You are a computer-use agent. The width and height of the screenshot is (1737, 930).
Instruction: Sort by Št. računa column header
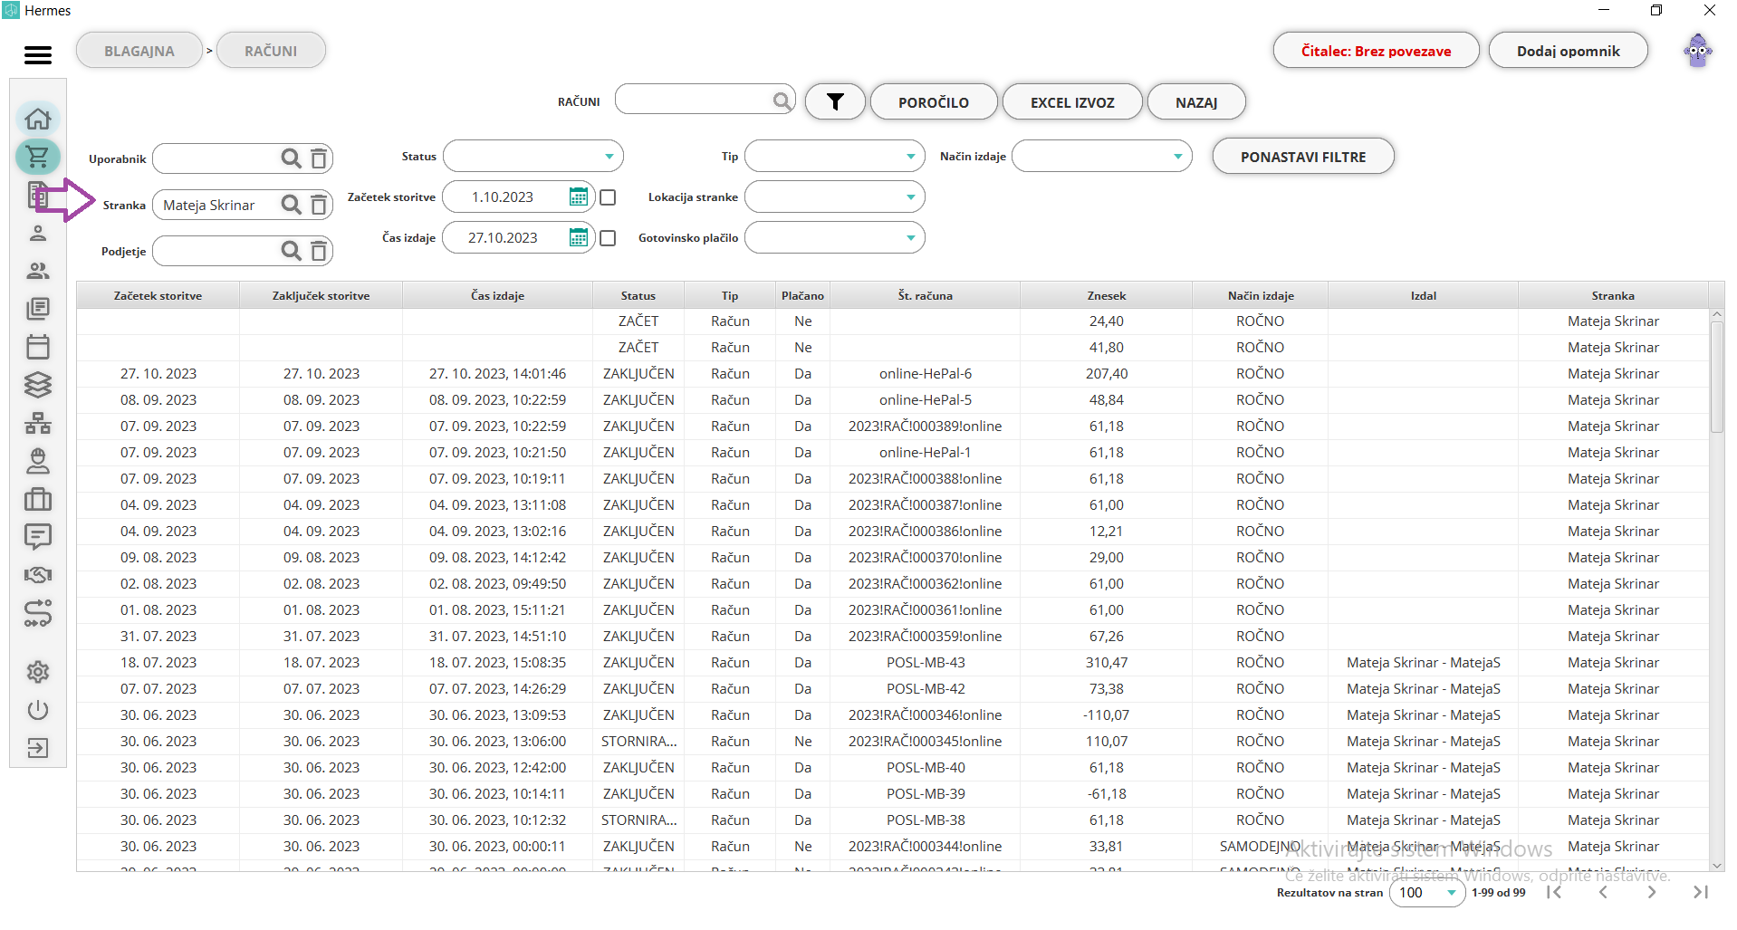(925, 295)
